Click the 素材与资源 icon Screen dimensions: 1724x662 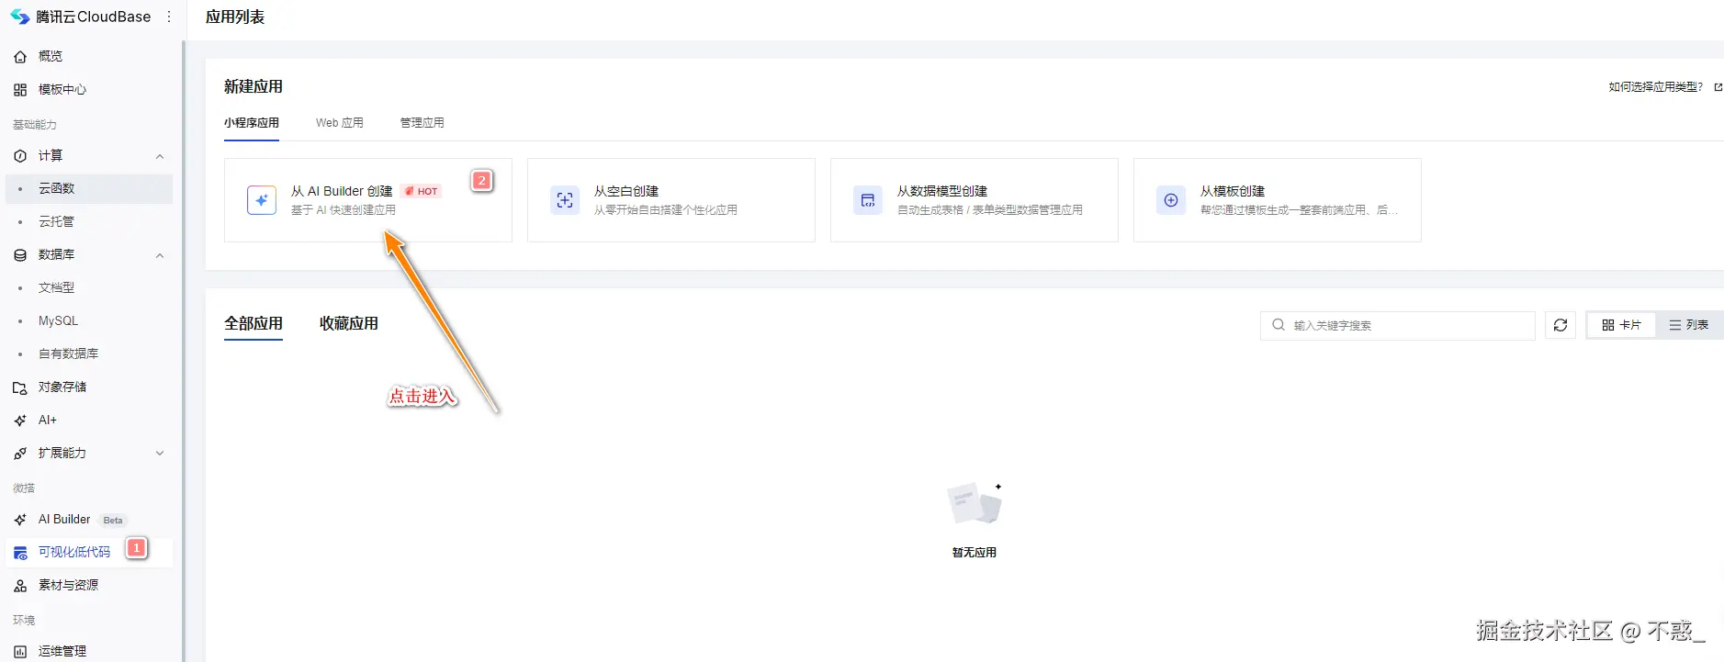(20, 585)
